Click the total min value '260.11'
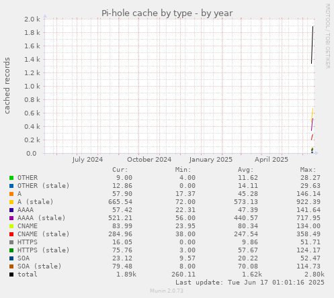The image size is (334, 298). (183, 275)
